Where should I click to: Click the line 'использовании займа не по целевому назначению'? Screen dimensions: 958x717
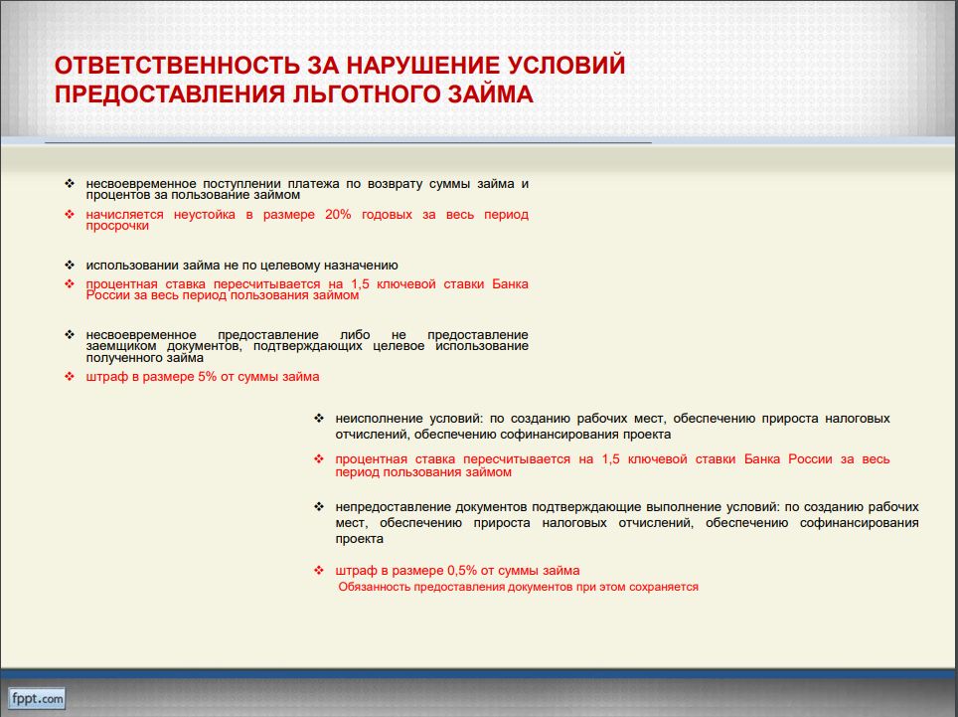click(241, 266)
